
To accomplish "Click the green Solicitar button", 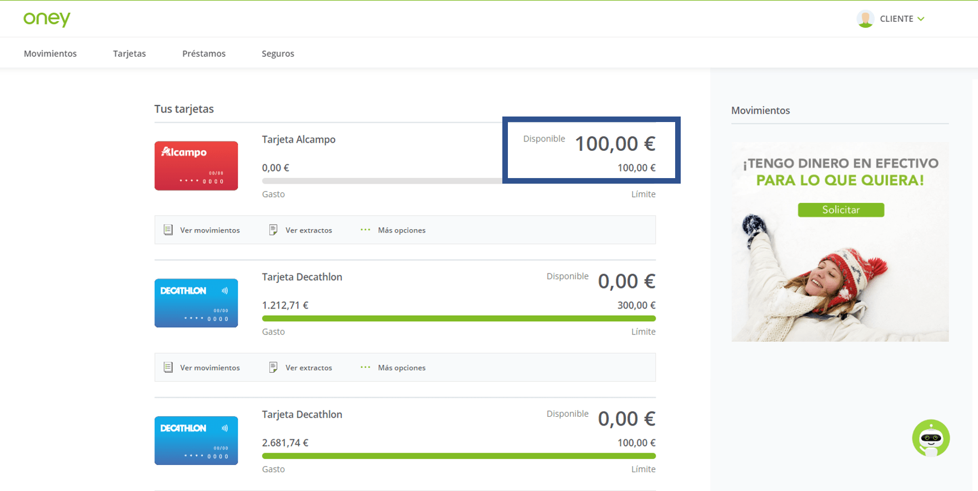I will pos(841,210).
